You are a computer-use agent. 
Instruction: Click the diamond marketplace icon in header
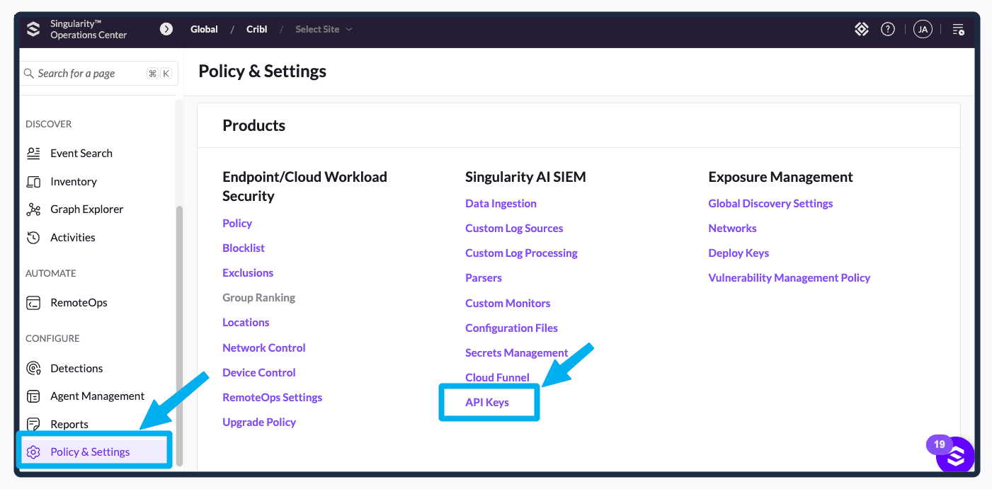pyautogui.click(x=861, y=29)
